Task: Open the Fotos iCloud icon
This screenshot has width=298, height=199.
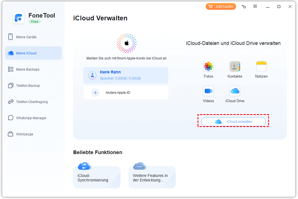Action: tap(208, 67)
